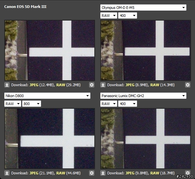Open gear settings for Canon EOS 5D panel
This screenshot has height=179, width=195.
pyautogui.click(x=92, y=85)
